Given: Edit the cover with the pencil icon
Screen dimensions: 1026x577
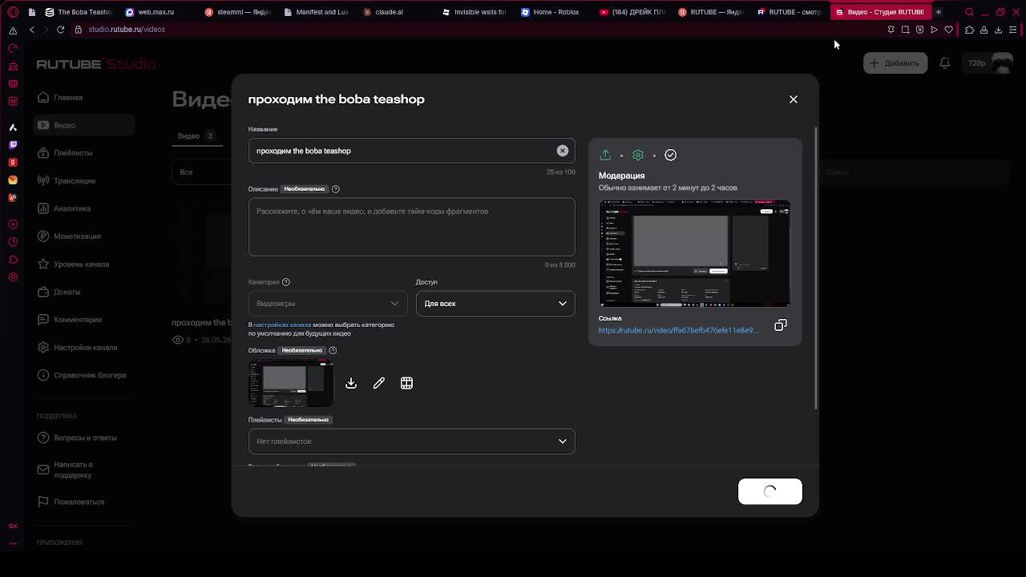Looking at the screenshot, I should [x=379, y=383].
